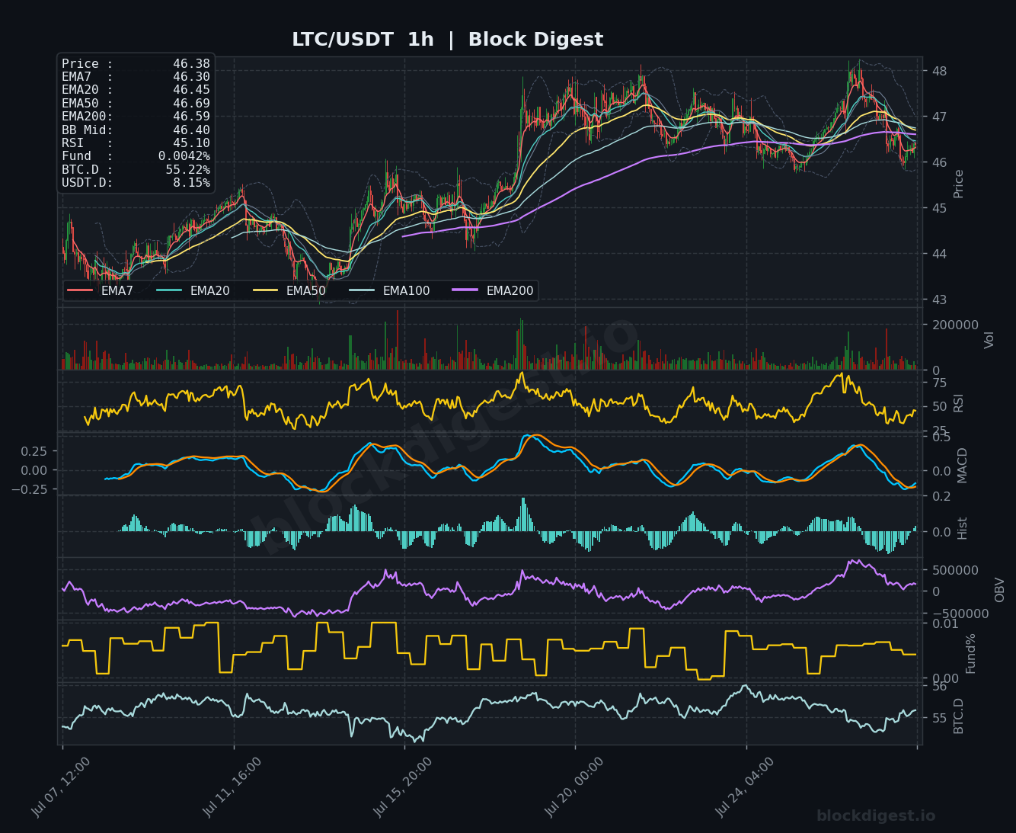This screenshot has width=1016, height=833.
Task: Click the BTC.D panel axis label
Action: 959,716
